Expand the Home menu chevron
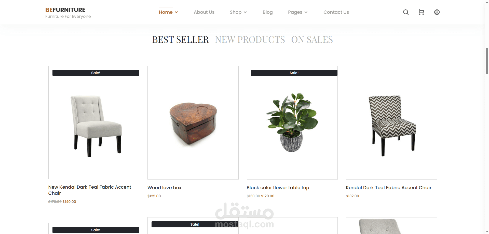The height and width of the screenshot is (234, 489). 176,12
